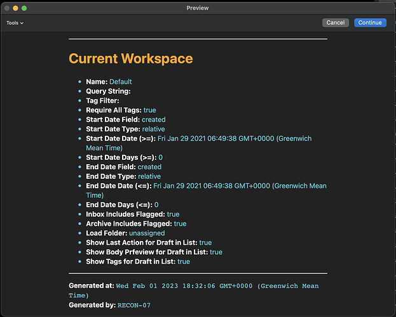The width and height of the screenshot is (396, 317).
Task: Open the Tools dropdown menu
Action: pos(15,23)
